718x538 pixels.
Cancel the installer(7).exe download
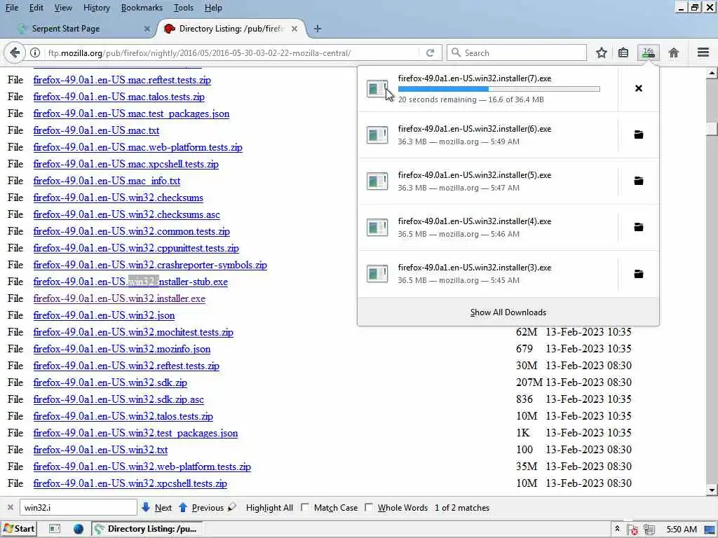click(x=638, y=88)
